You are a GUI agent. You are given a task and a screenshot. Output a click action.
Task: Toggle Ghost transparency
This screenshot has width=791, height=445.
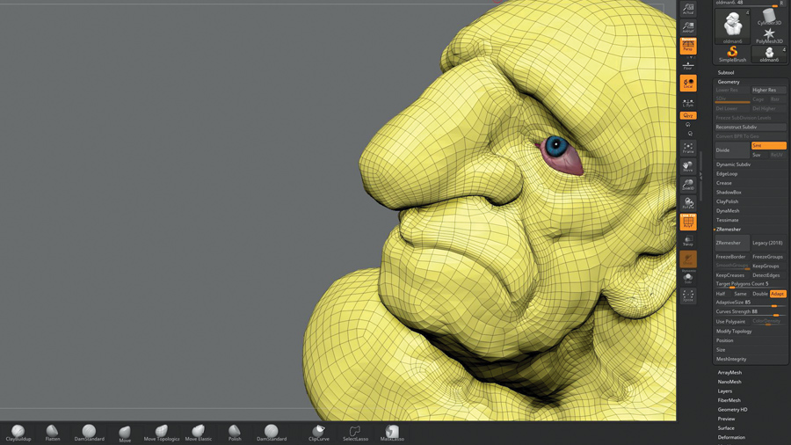[688, 259]
